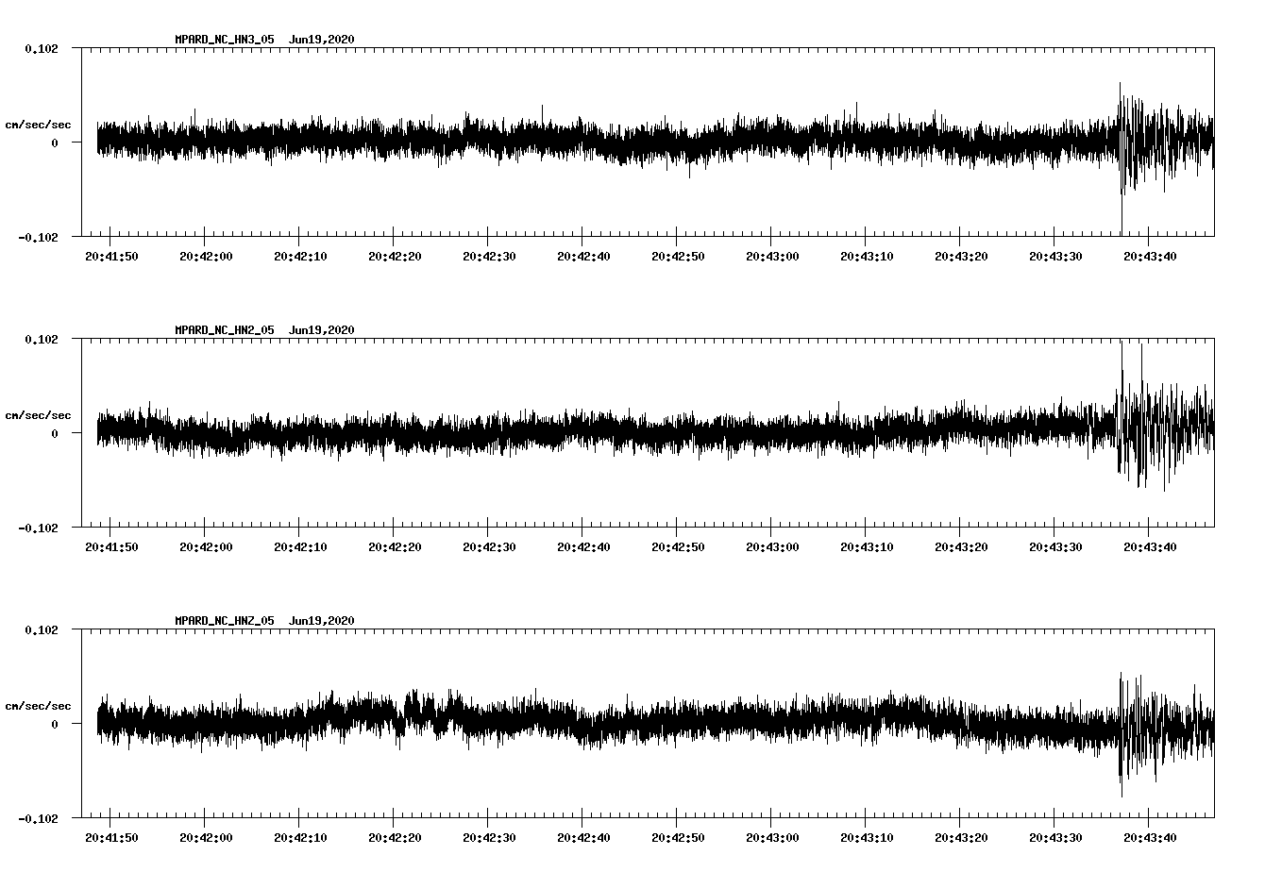Viewport: 1282px width, 872px height.
Task: Click the 20:42:00 time label under HN3 plot
Action: point(206,256)
